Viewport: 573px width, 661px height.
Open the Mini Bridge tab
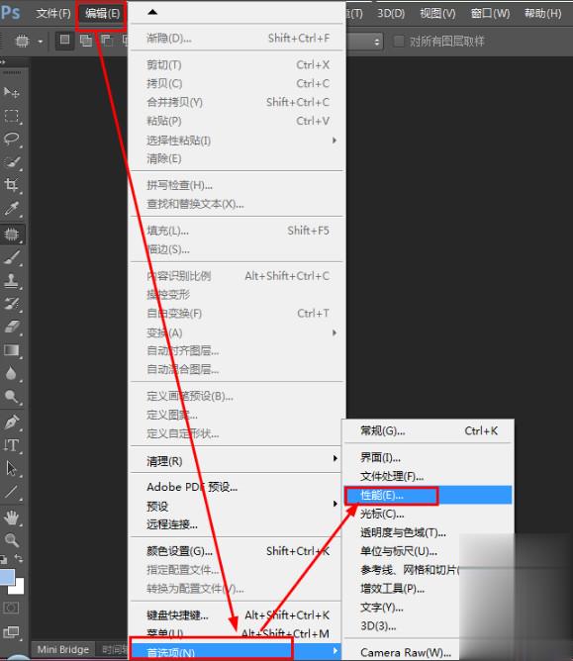[63, 649]
